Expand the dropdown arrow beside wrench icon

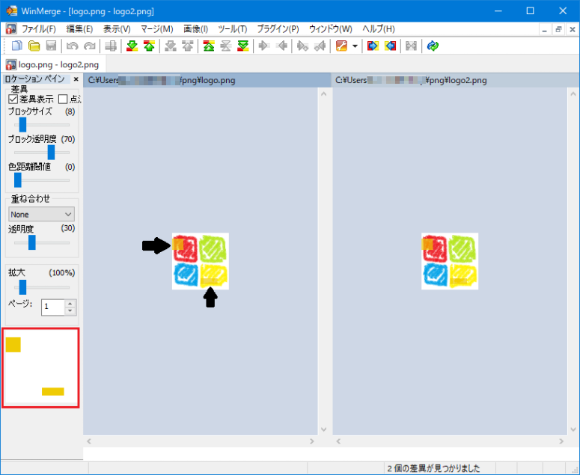tap(354, 46)
